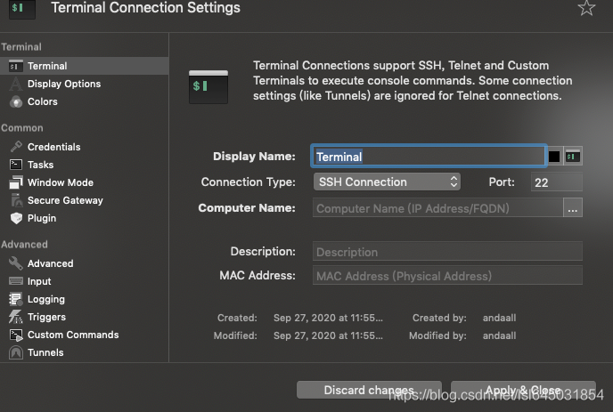
Task: Open the Display Options section
Action: (63, 84)
